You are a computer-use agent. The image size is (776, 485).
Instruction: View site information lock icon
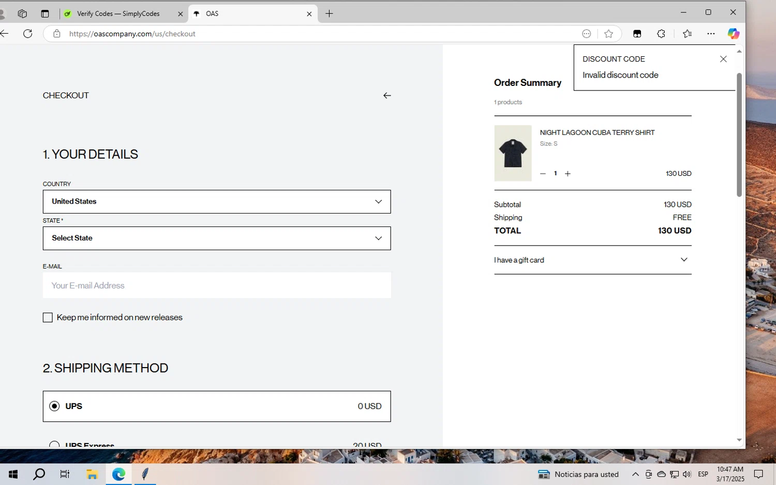click(57, 34)
